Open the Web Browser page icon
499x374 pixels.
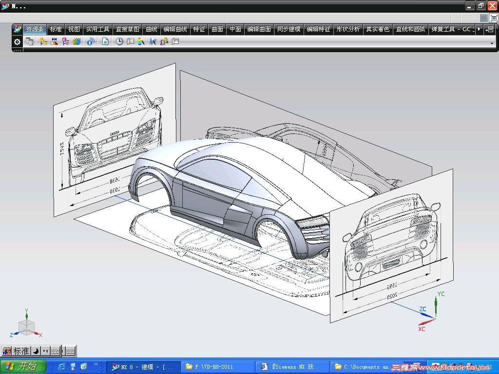pos(105,41)
